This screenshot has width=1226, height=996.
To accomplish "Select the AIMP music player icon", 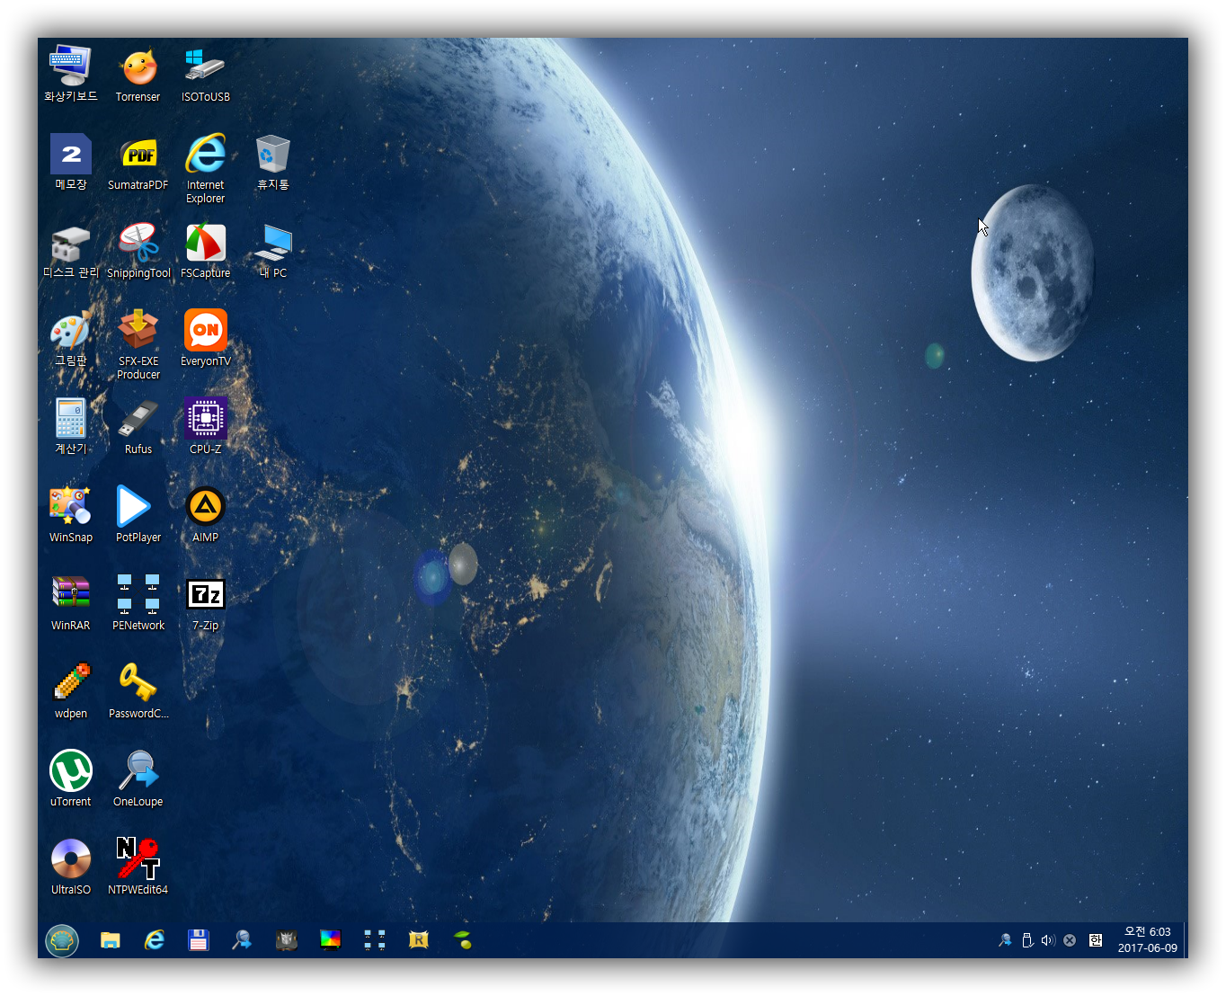I will tap(206, 513).
